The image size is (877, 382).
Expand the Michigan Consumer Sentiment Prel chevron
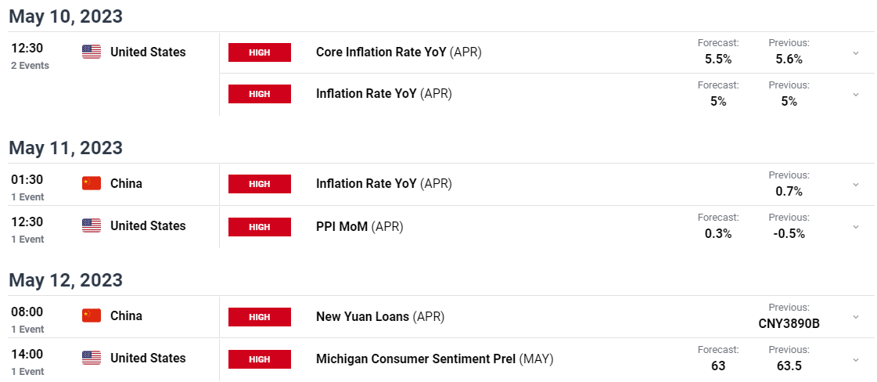[x=856, y=359]
